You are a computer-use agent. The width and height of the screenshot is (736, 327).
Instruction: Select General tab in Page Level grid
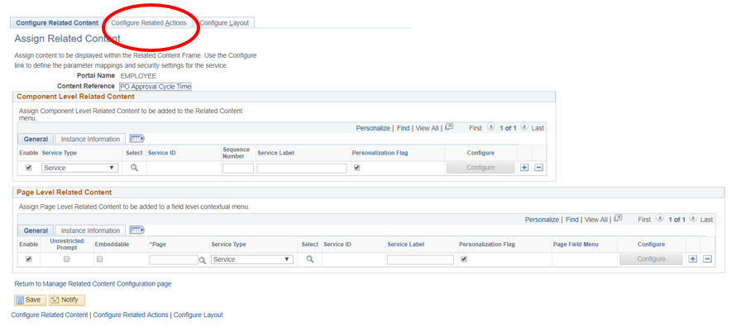pos(36,230)
